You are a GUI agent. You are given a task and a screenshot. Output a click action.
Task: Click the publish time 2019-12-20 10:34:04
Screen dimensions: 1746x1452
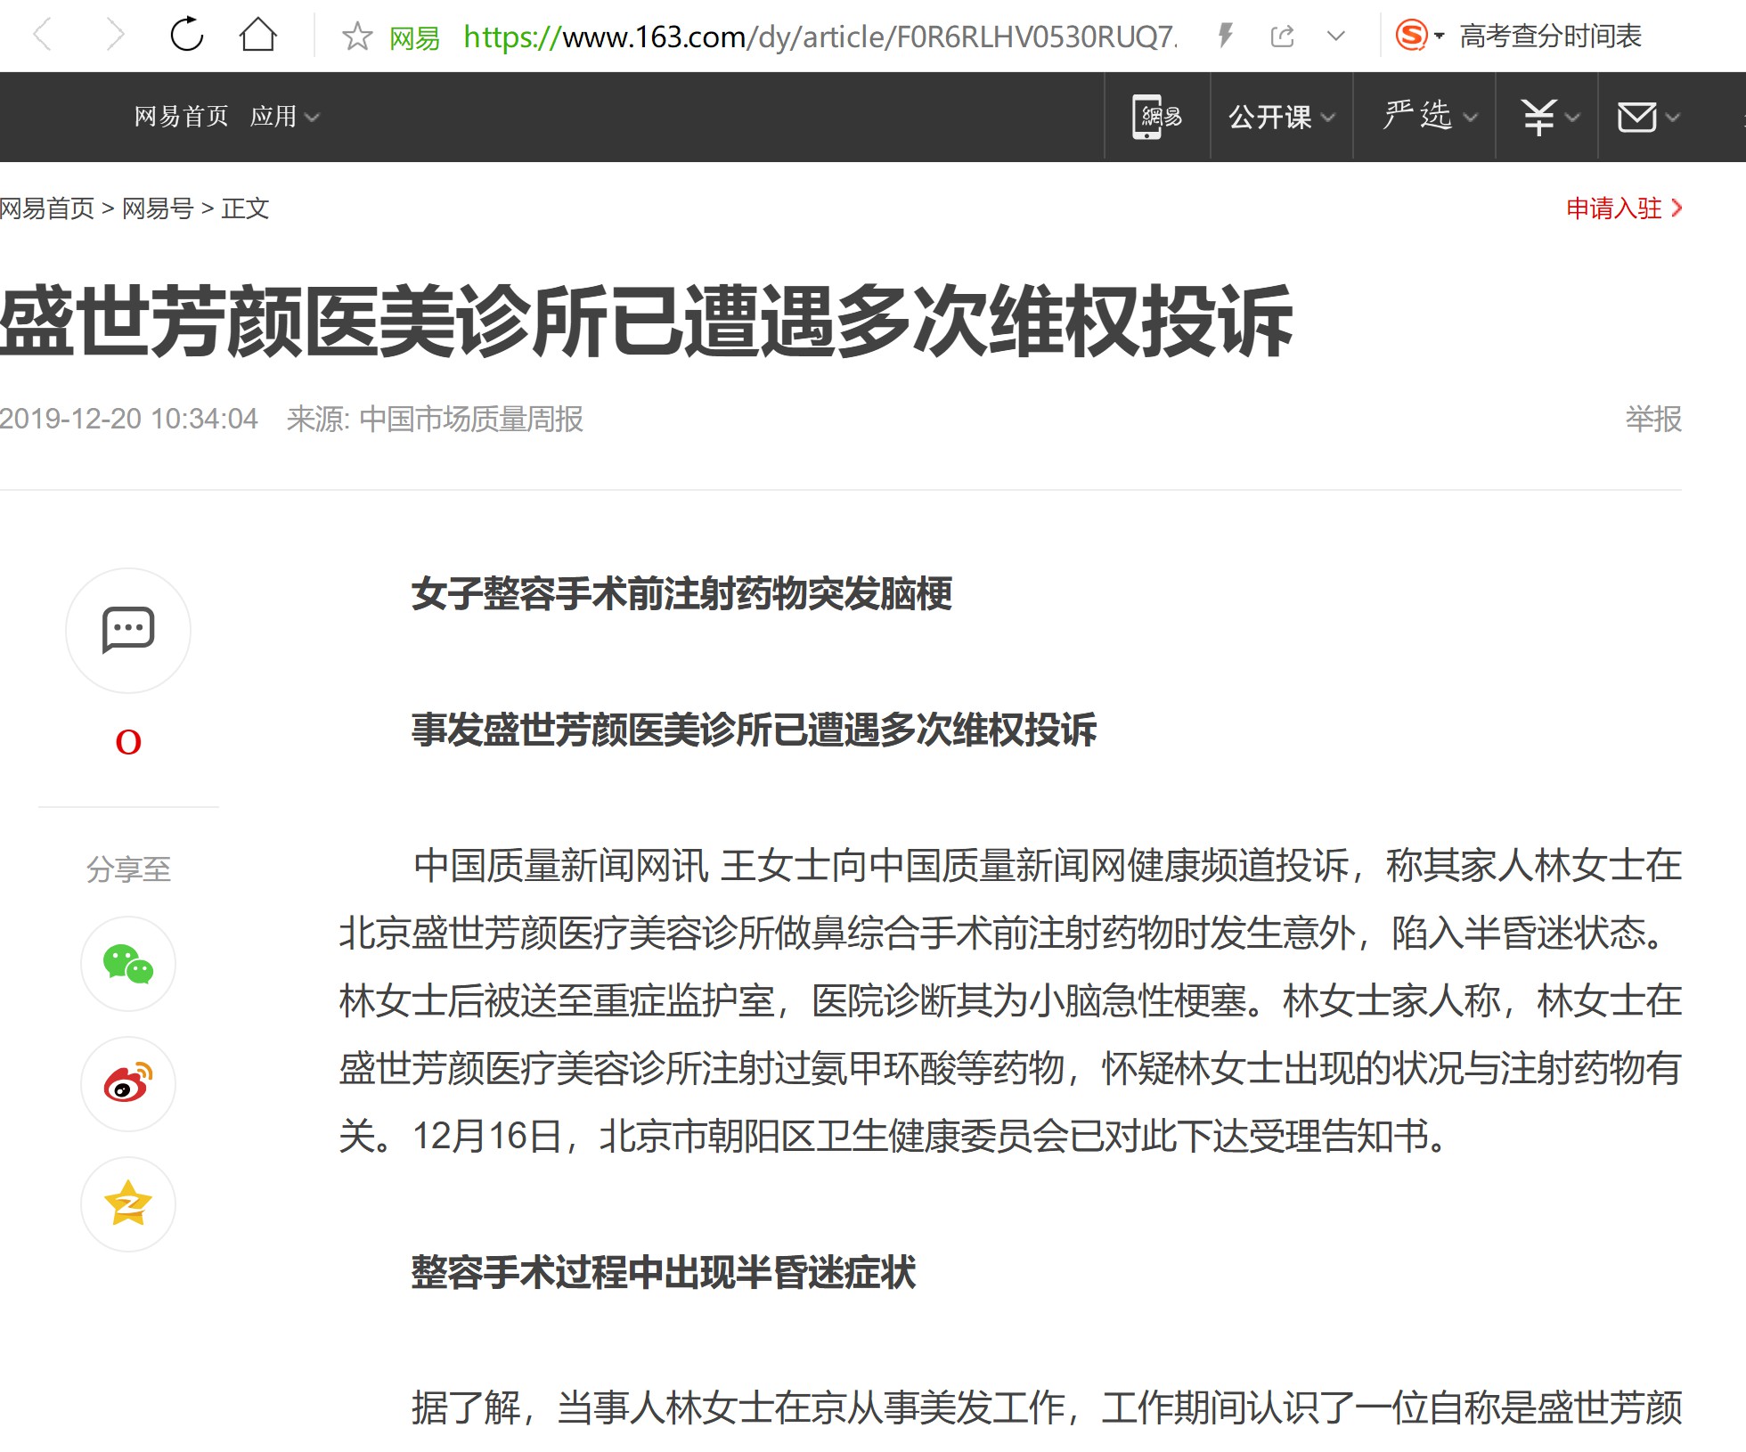(128, 419)
